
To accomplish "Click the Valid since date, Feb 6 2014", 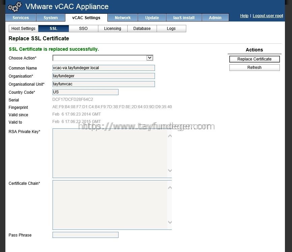I will coord(76,114).
